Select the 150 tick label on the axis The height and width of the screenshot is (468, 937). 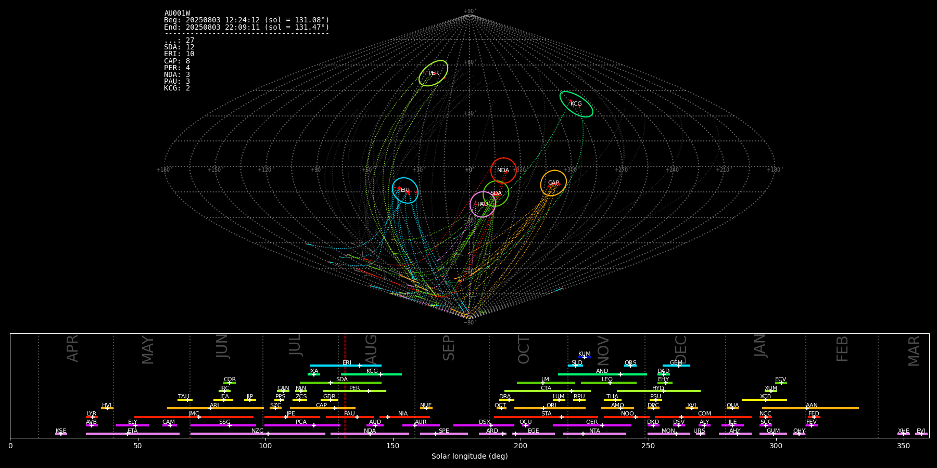[x=392, y=446]
